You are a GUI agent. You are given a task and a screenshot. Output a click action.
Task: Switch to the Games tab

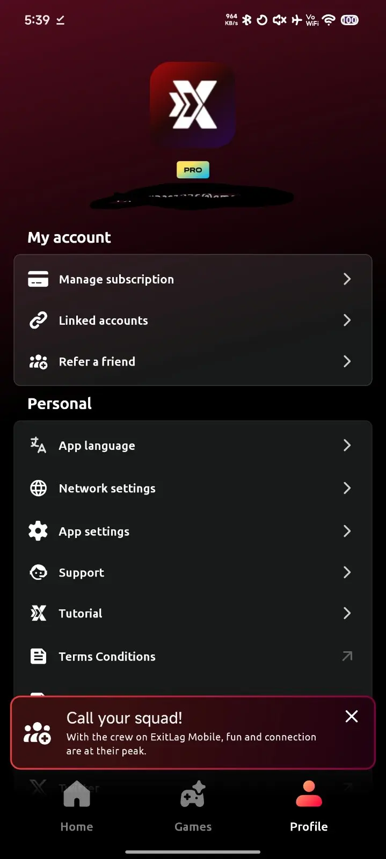[193, 806]
